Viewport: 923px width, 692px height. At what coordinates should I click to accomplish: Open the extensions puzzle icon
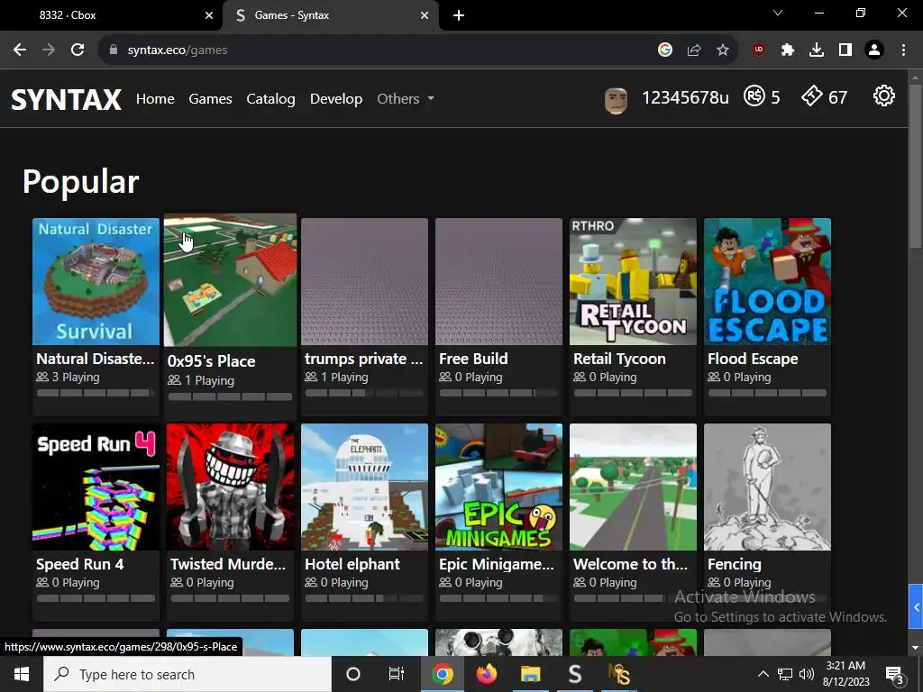pyautogui.click(x=788, y=50)
